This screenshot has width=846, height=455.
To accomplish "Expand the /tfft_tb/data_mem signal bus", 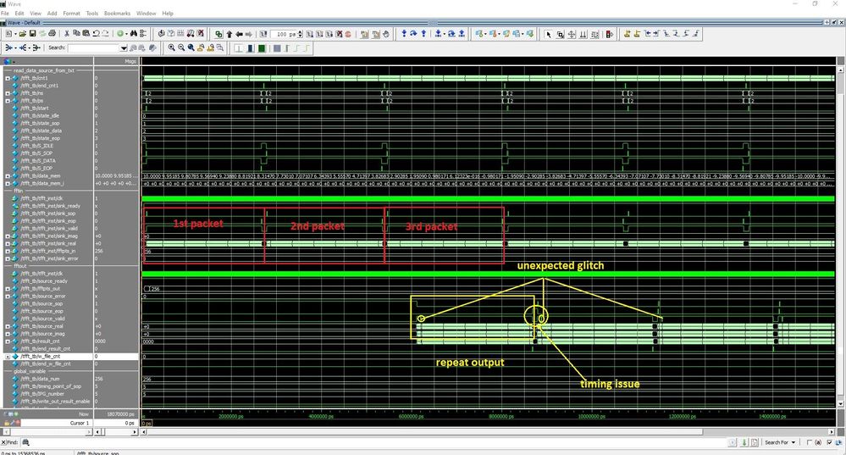I will (8, 175).
